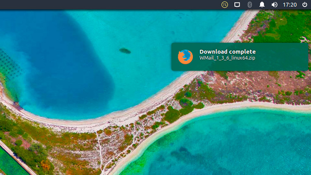This screenshot has width=311, height=175.
Task: Toggle the greyed-out Bluetooth icon
Action: pyautogui.click(x=250, y=5)
